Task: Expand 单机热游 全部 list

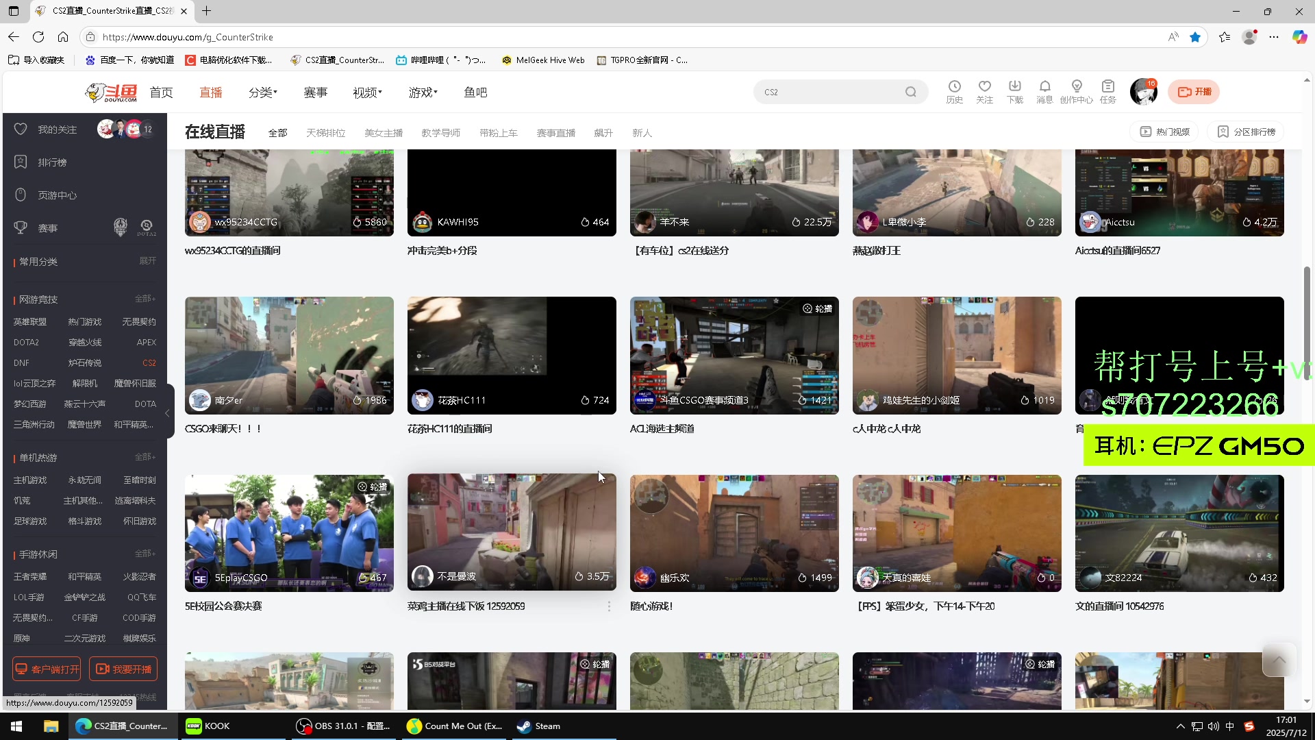Action: pyautogui.click(x=145, y=457)
